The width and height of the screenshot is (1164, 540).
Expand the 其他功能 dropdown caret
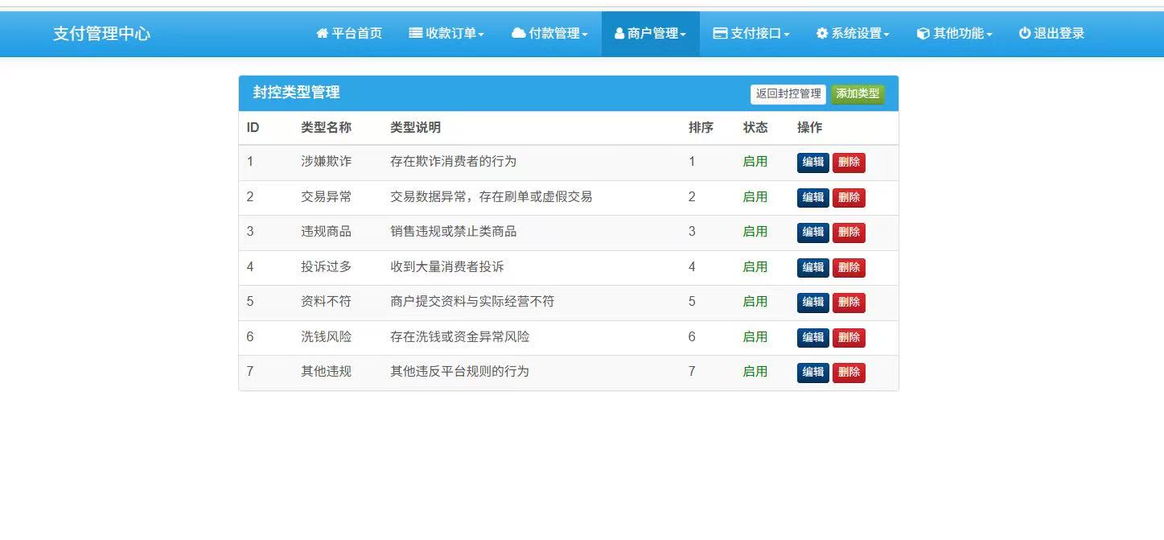click(989, 35)
